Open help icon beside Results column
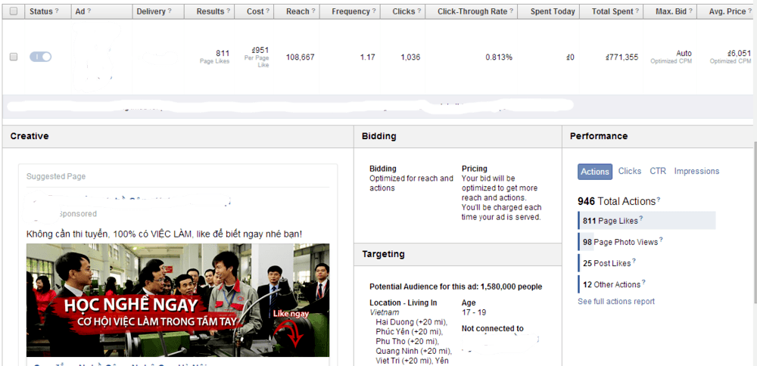 click(228, 11)
